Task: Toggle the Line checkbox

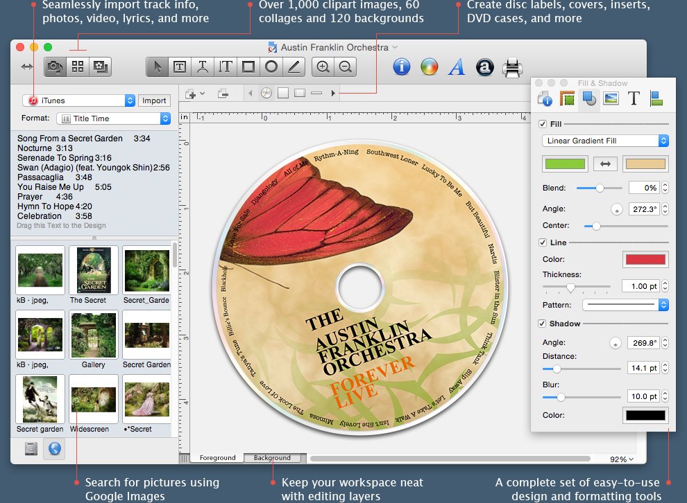Action: (x=543, y=242)
